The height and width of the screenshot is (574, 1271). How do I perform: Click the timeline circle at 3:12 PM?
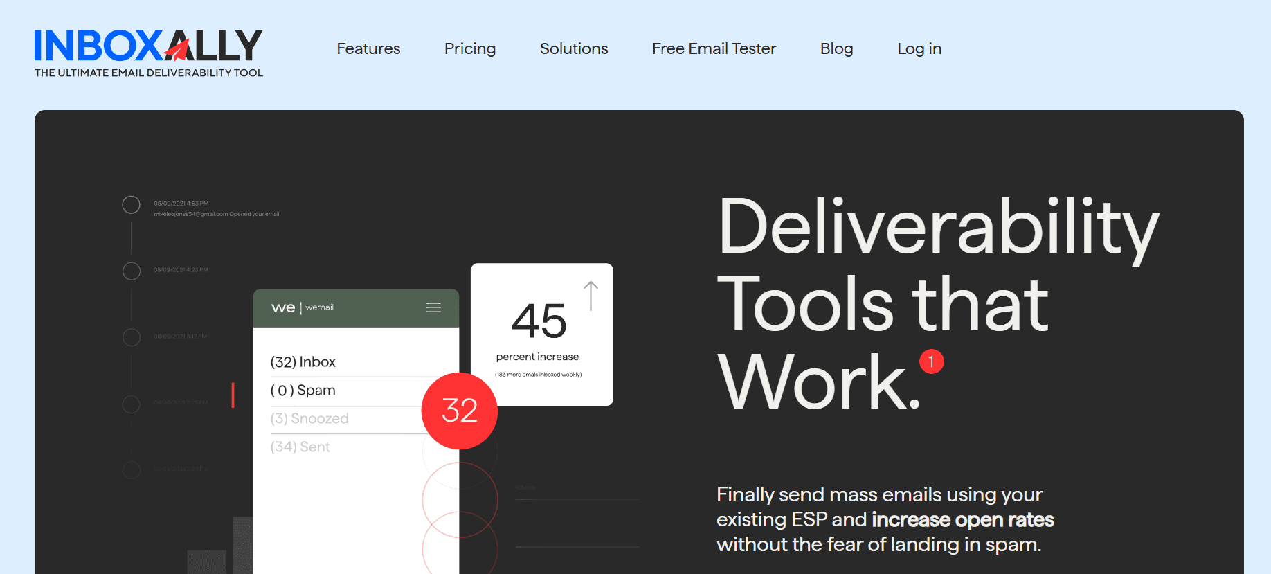tap(131, 337)
